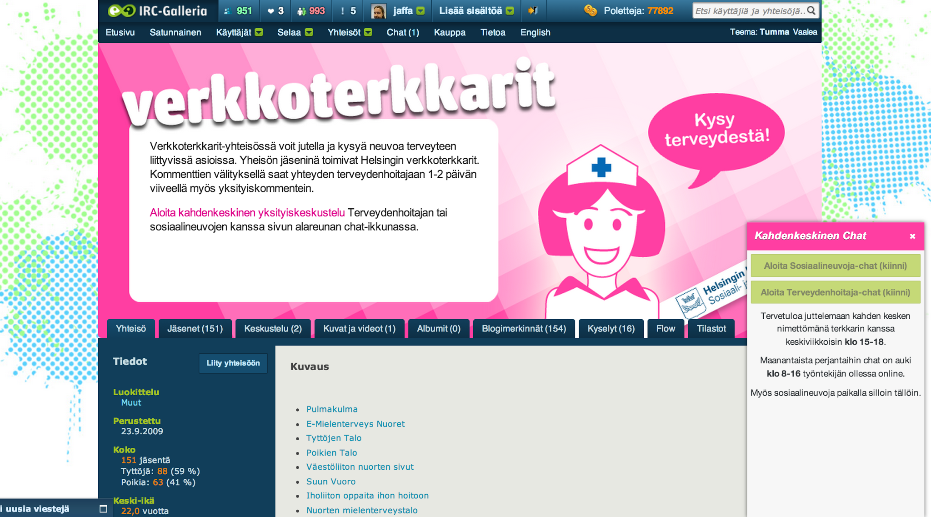Go to Etusivu in the navigation
Viewport: 931px width, 517px height.
(120, 32)
